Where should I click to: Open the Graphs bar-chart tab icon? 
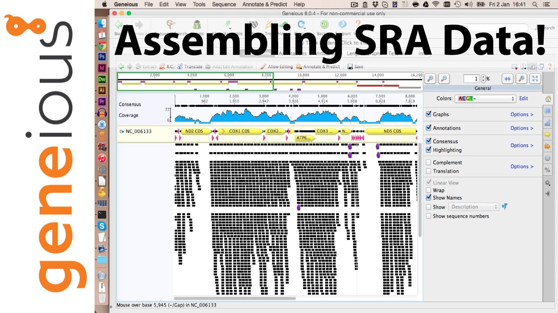pyautogui.click(x=548, y=123)
